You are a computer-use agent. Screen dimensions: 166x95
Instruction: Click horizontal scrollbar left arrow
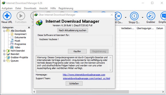34,92
